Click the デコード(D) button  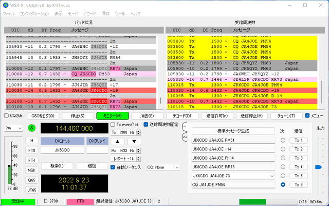click(x=182, y=116)
